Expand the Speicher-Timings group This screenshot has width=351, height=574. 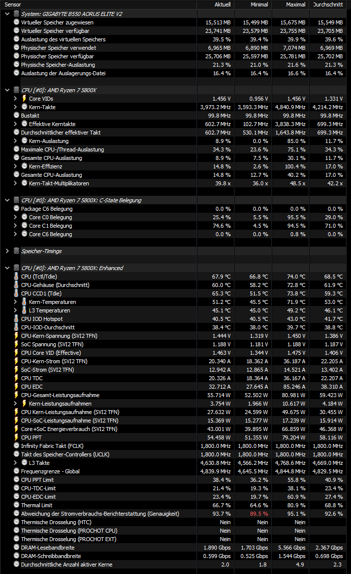[x=7, y=251]
